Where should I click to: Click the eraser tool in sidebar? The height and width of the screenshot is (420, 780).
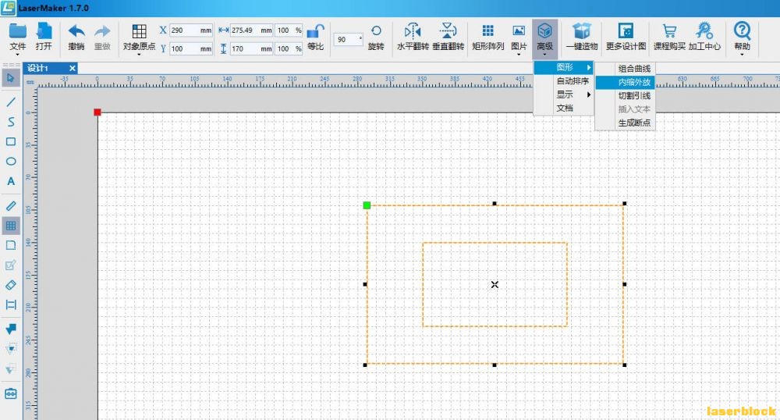coord(11,285)
